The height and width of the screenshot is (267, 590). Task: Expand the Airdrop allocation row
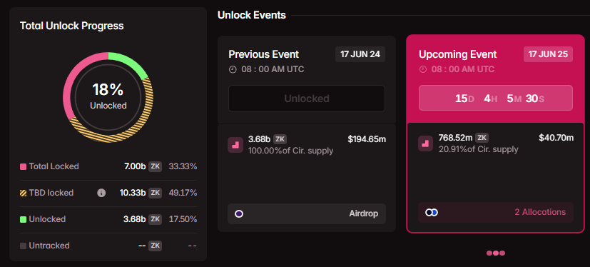coord(307,214)
